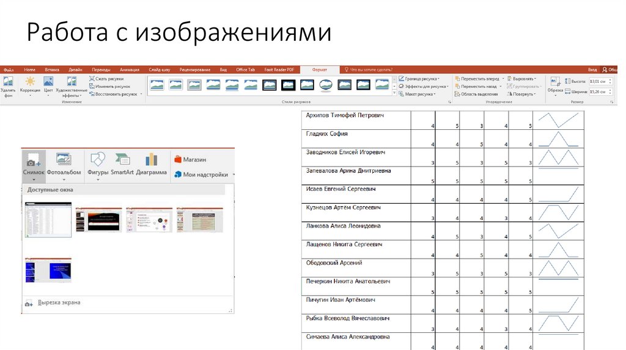Viewport: 626px width, 350px height.
Task: Click the name Пичугин Иван Артёмович
Action: (x=341, y=300)
